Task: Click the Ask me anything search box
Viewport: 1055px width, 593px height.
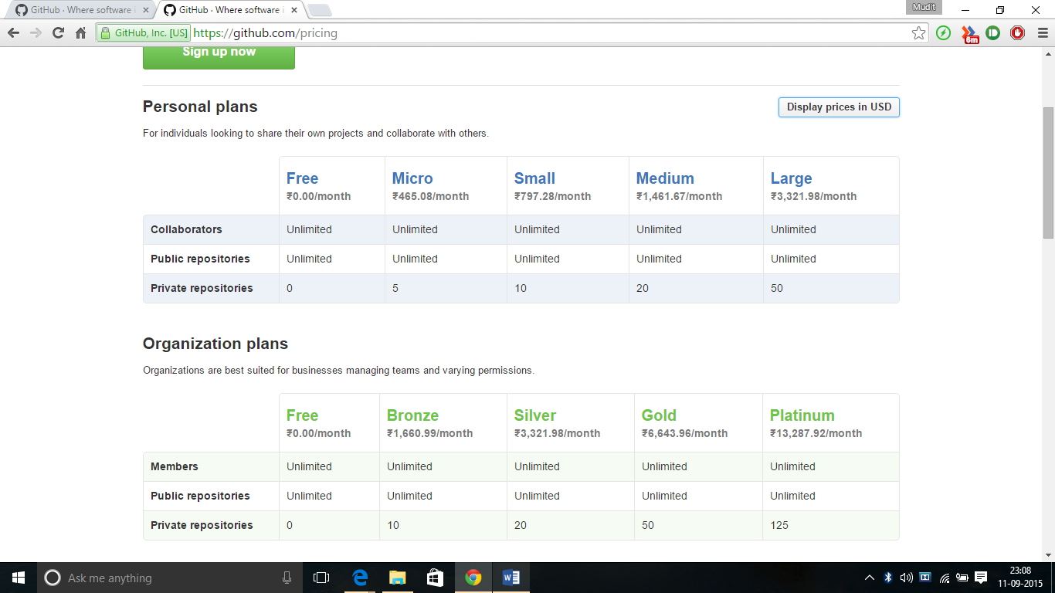Action: click(x=170, y=578)
